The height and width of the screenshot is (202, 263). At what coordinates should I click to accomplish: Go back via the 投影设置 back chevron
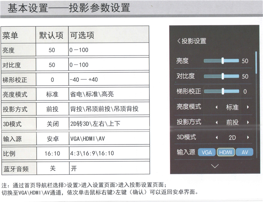(x=179, y=41)
